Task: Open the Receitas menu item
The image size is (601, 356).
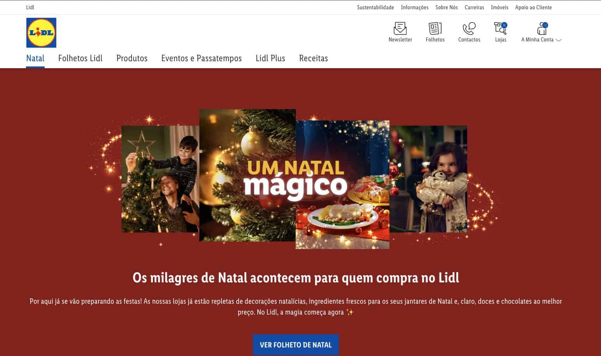Action: tap(313, 58)
